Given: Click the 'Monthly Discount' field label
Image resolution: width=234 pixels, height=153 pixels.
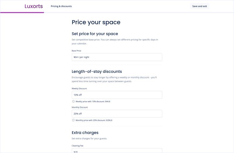Looking at the screenshot, I should click(x=80, y=107).
